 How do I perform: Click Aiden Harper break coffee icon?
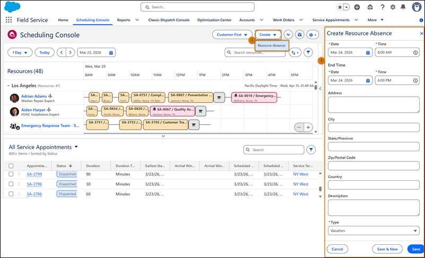point(200,111)
